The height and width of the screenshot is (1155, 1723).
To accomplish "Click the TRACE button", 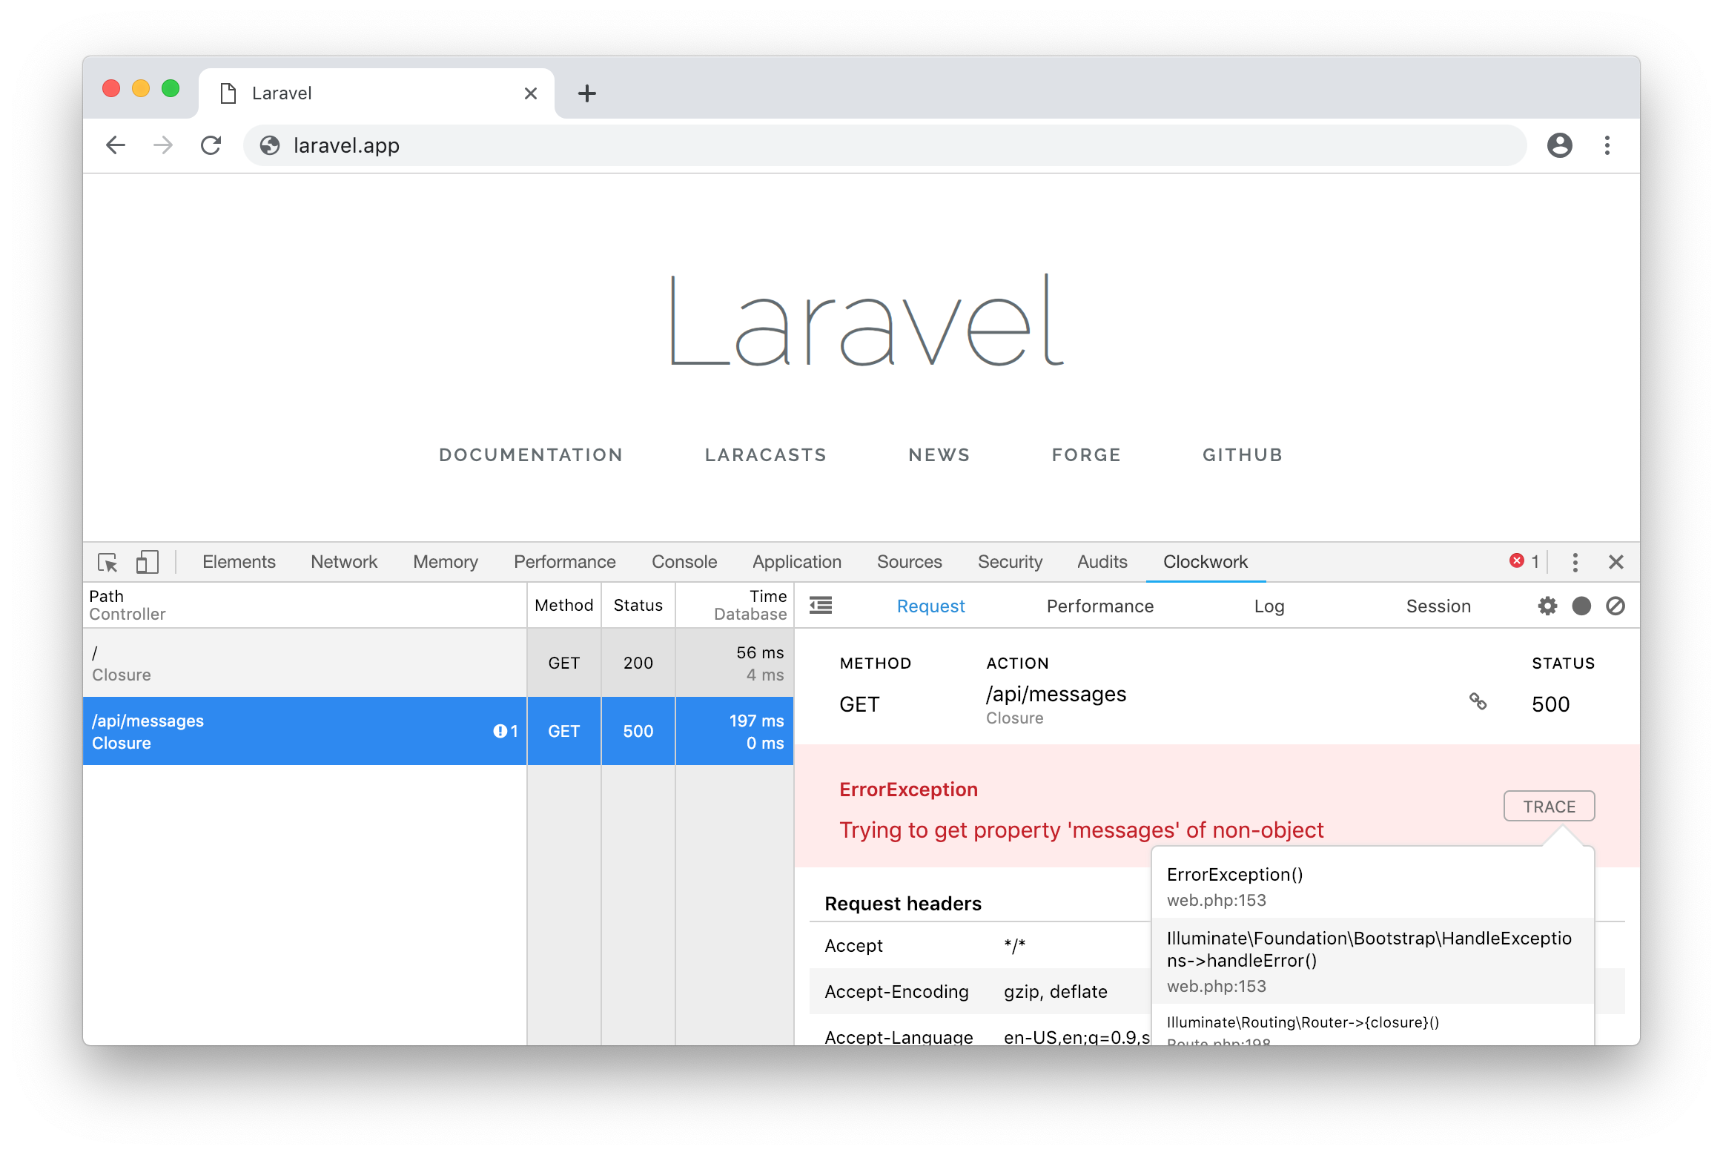I will tap(1549, 807).
